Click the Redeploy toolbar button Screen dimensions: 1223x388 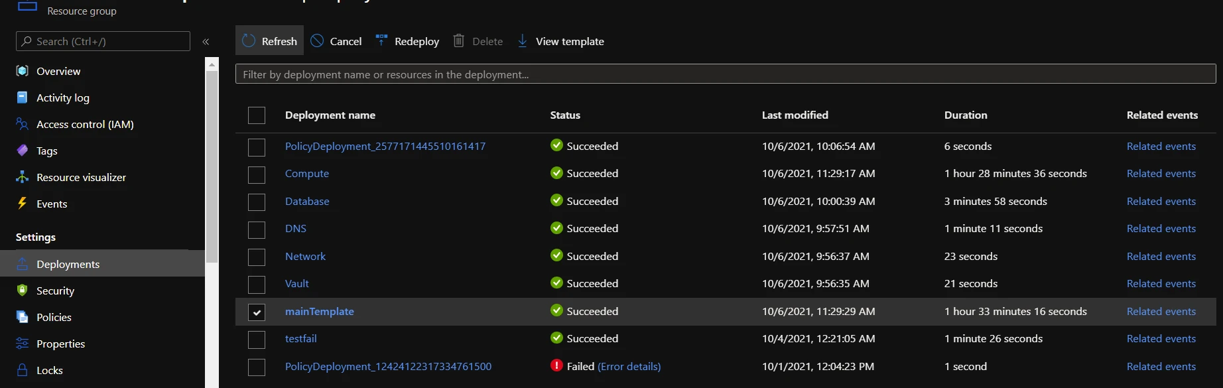click(x=407, y=41)
